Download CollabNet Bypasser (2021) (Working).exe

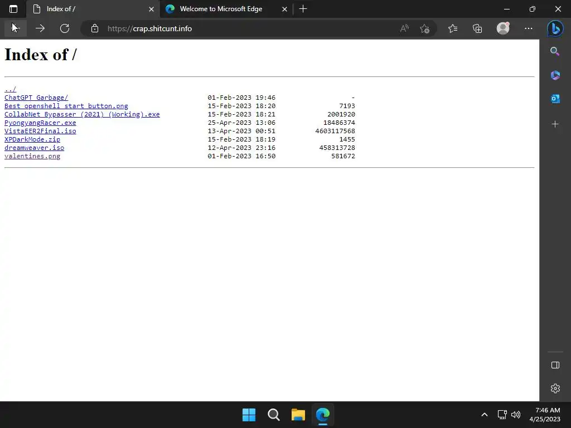[82, 114]
